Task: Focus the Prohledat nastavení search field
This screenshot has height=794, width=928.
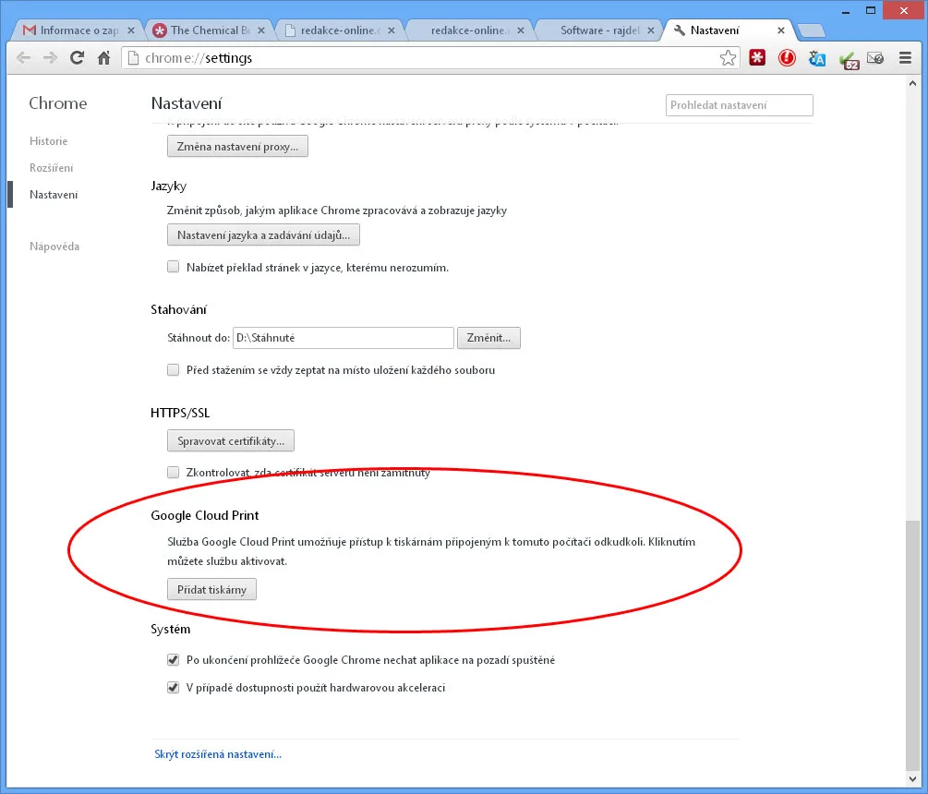Action: (740, 105)
